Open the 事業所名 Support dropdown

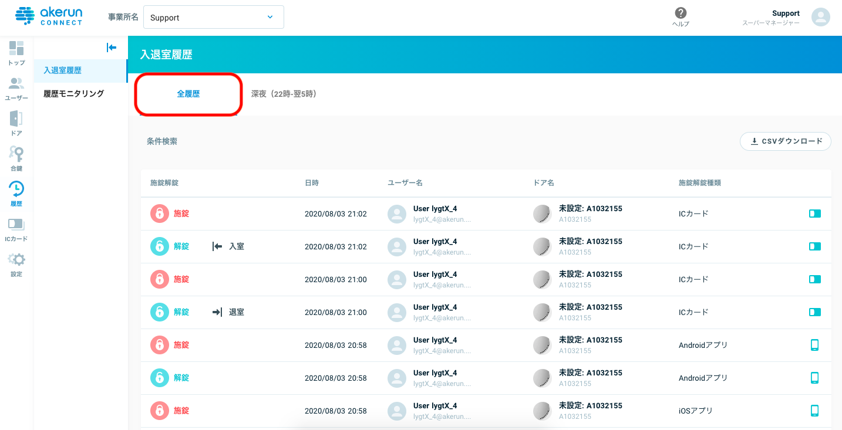[x=214, y=17]
